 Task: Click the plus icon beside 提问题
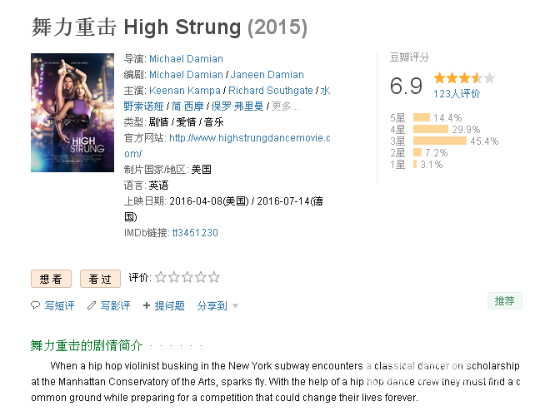pyautogui.click(x=147, y=305)
